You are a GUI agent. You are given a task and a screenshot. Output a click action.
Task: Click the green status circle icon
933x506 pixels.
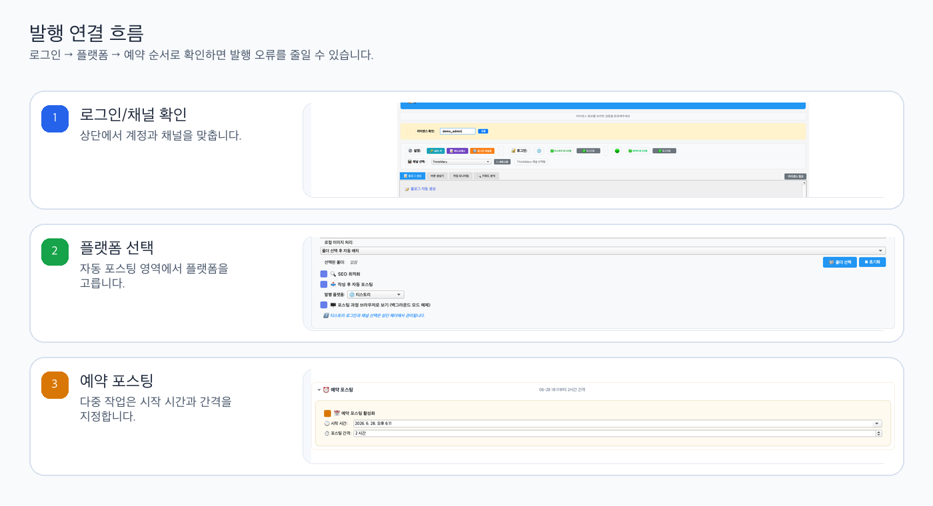click(617, 150)
